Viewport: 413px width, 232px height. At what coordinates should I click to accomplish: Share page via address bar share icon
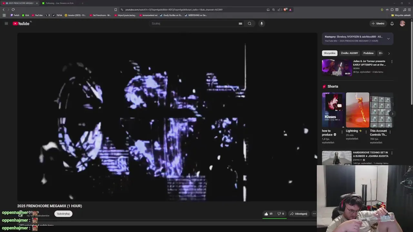(x=279, y=10)
